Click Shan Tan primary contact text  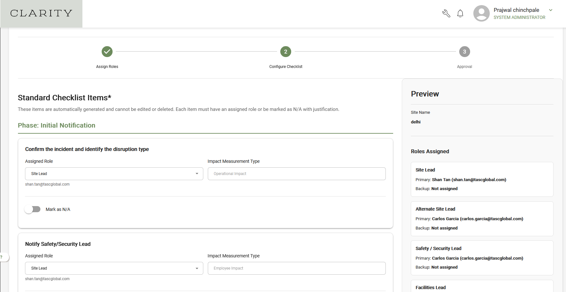469,180
